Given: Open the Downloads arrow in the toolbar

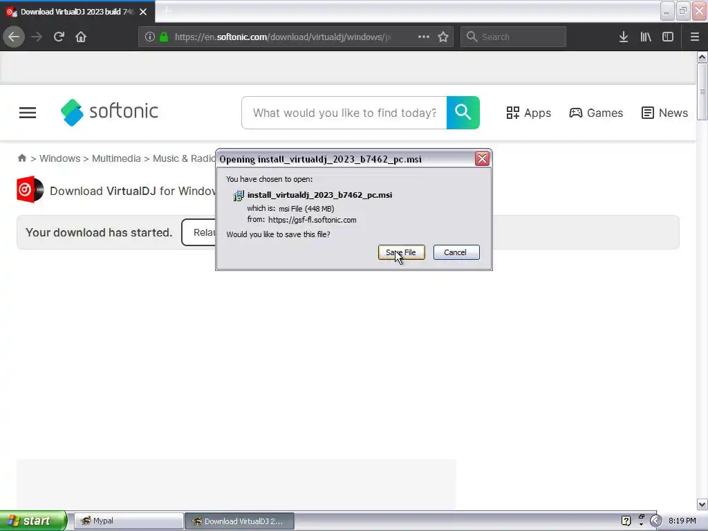Looking at the screenshot, I should [x=624, y=37].
